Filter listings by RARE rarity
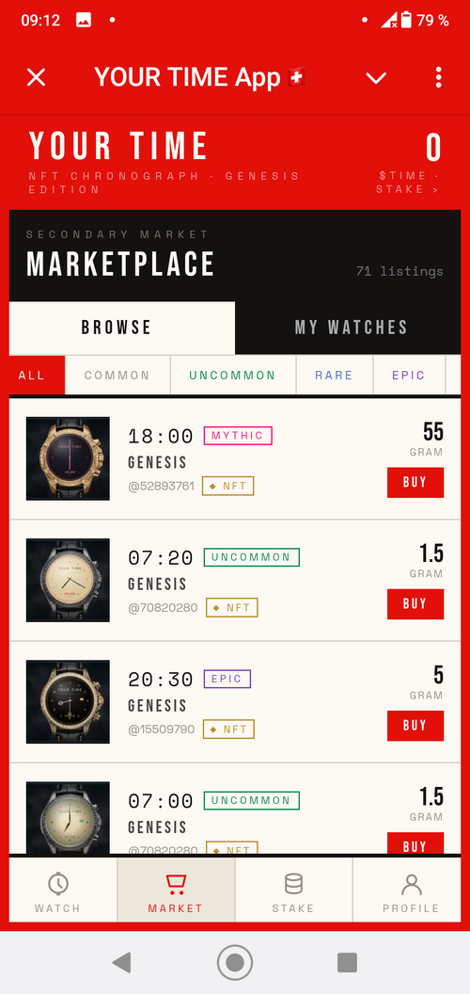 pyautogui.click(x=334, y=376)
